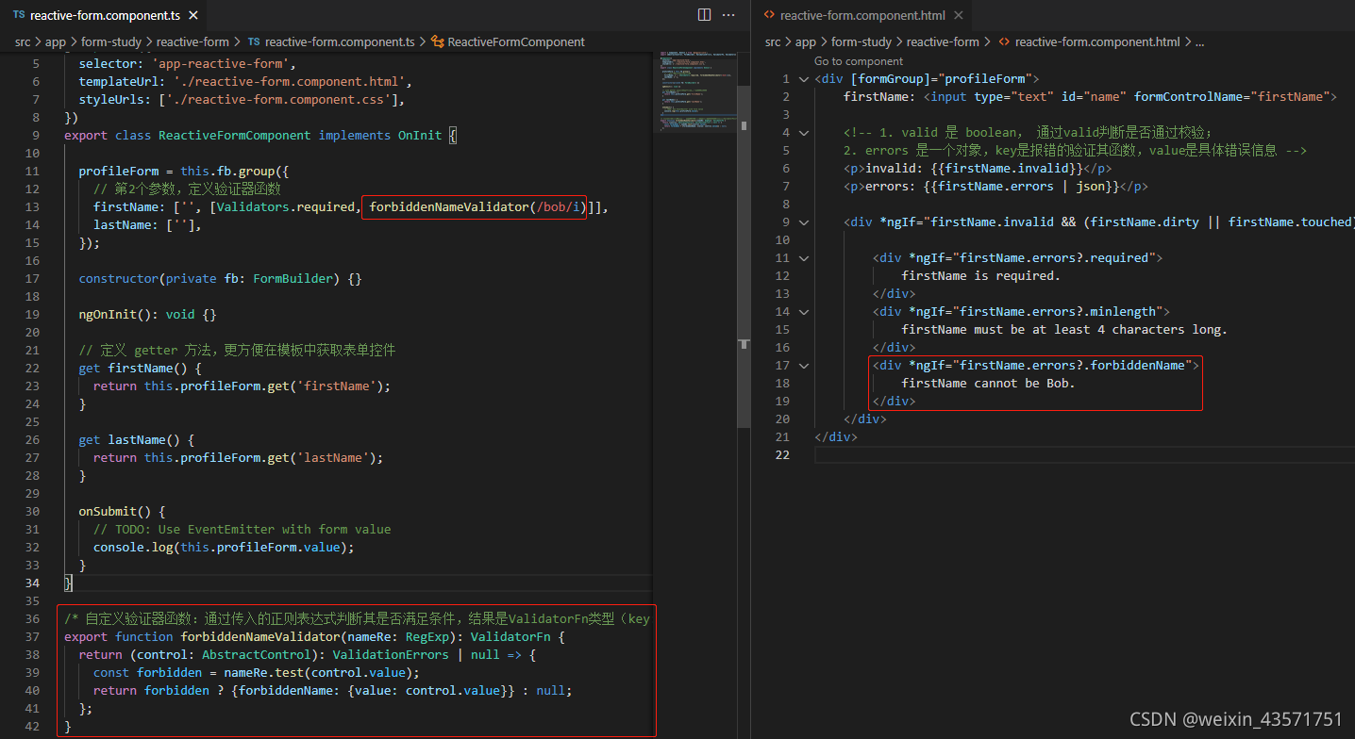Click 'get firstName() {' line
The width and height of the screenshot is (1355, 739).
pos(140,369)
